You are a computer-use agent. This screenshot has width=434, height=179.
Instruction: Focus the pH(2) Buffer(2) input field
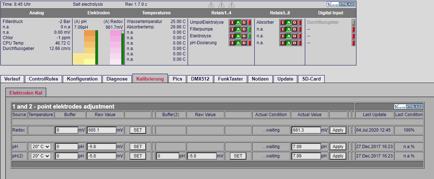[168, 156]
